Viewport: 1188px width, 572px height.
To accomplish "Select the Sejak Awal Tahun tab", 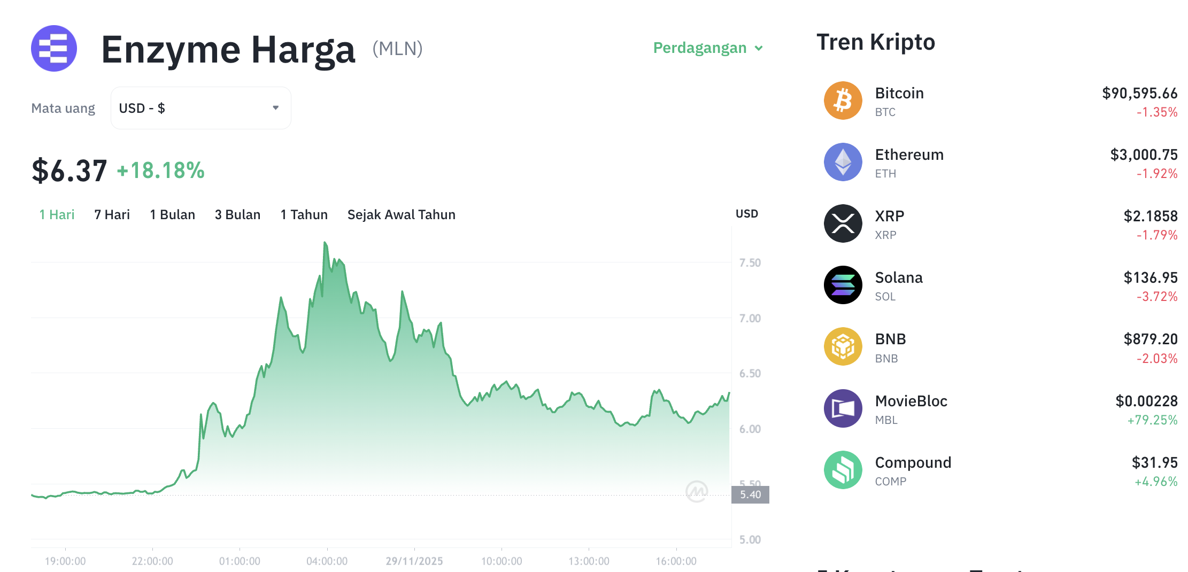I will click(x=402, y=214).
